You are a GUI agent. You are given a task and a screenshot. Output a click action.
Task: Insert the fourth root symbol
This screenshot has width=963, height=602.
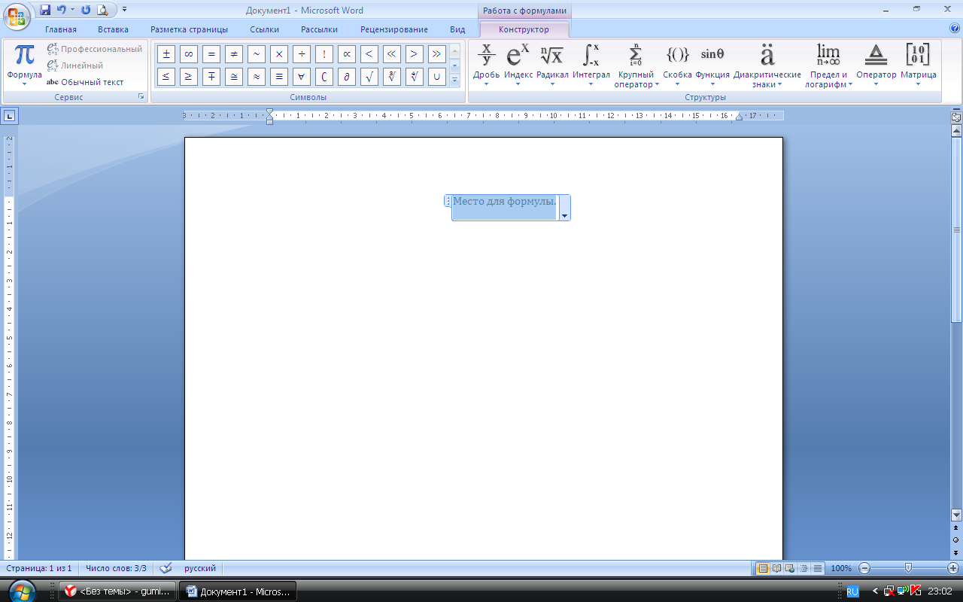pos(414,77)
